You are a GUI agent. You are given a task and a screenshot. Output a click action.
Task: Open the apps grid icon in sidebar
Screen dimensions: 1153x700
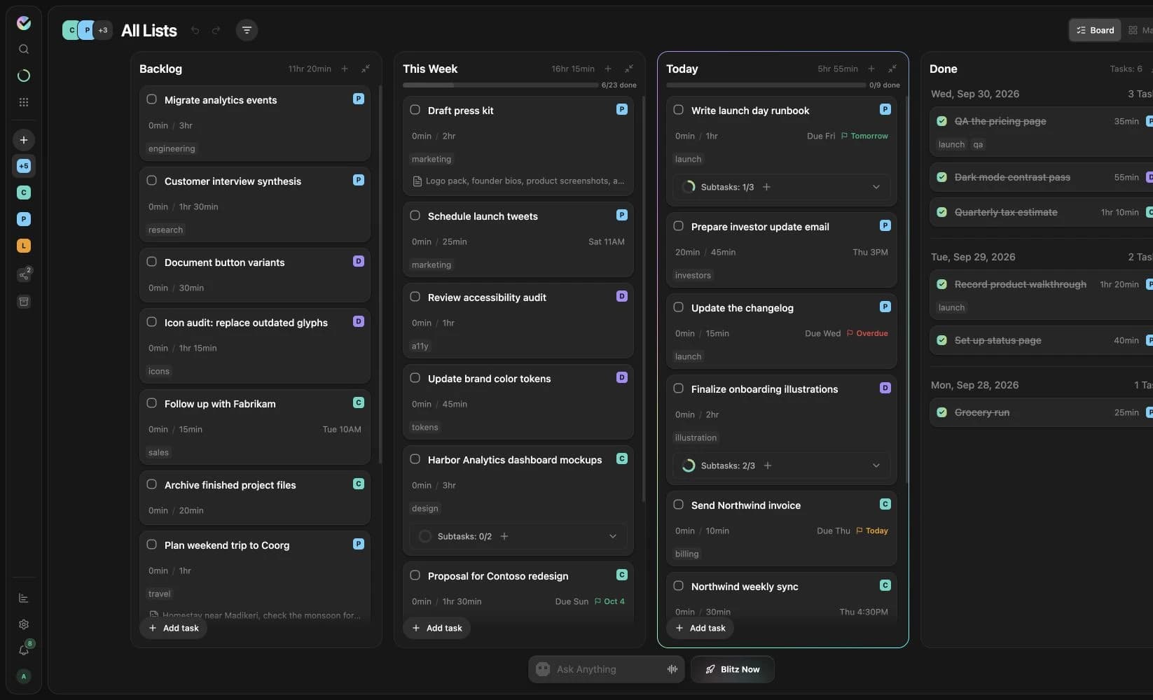click(x=24, y=102)
